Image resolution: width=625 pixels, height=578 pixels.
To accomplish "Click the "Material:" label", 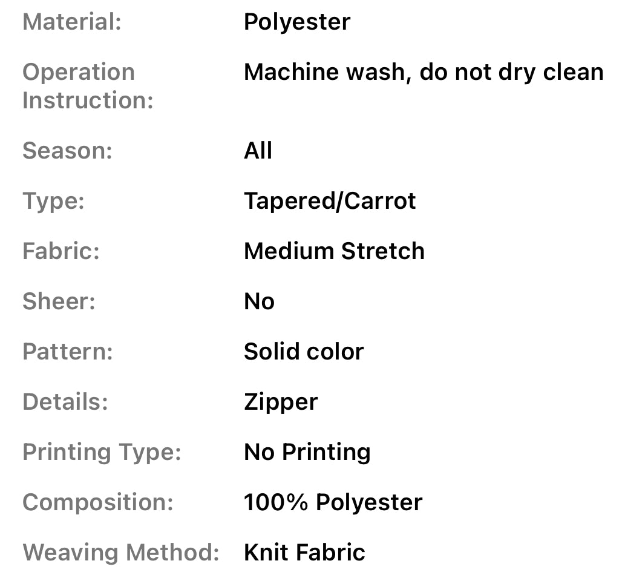I will coord(72,22).
